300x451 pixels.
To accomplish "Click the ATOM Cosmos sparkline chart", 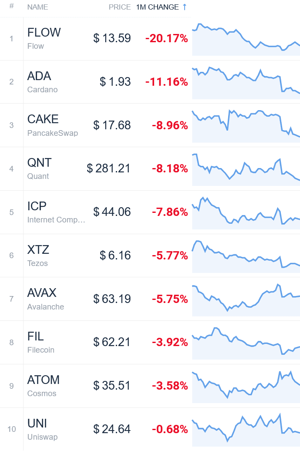I will pos(246,387).
